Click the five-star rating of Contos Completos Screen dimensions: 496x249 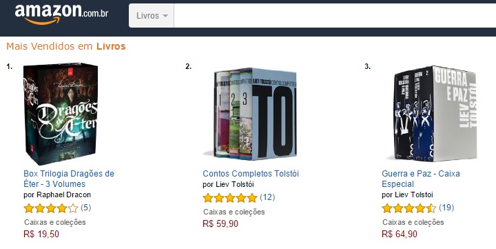[x=230, y=198]
